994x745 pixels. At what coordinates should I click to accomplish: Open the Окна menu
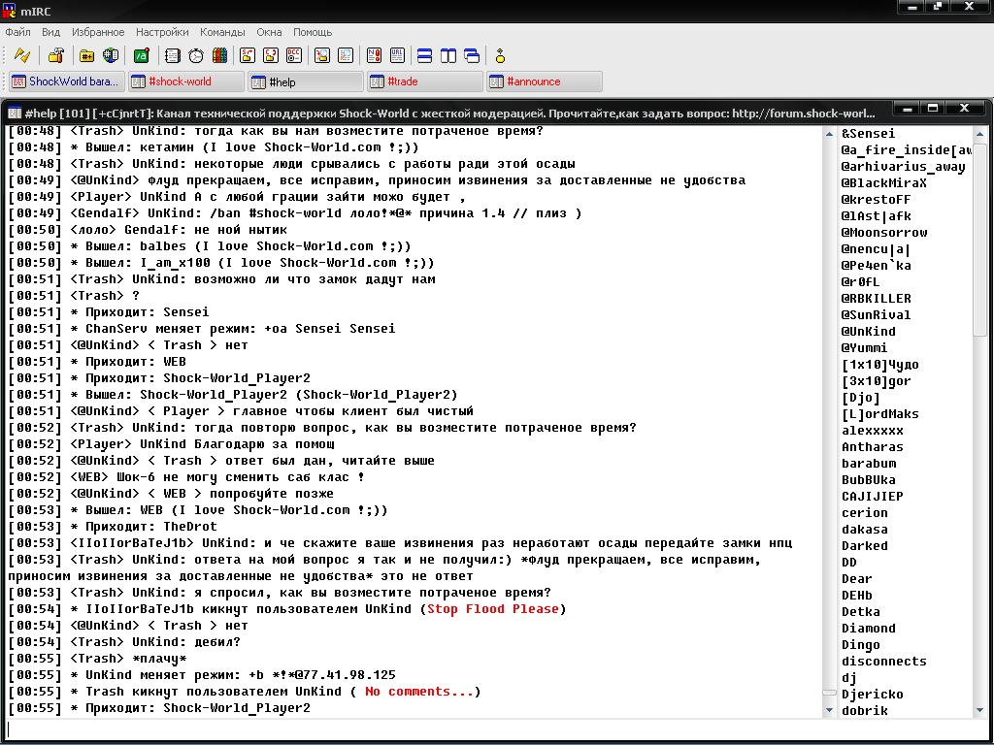(x=270, y=32)
